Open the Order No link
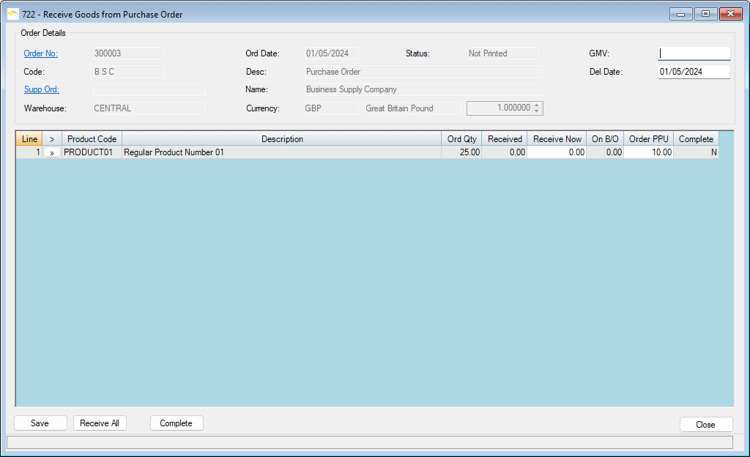 pyautogui.click(x=40, y=53)
